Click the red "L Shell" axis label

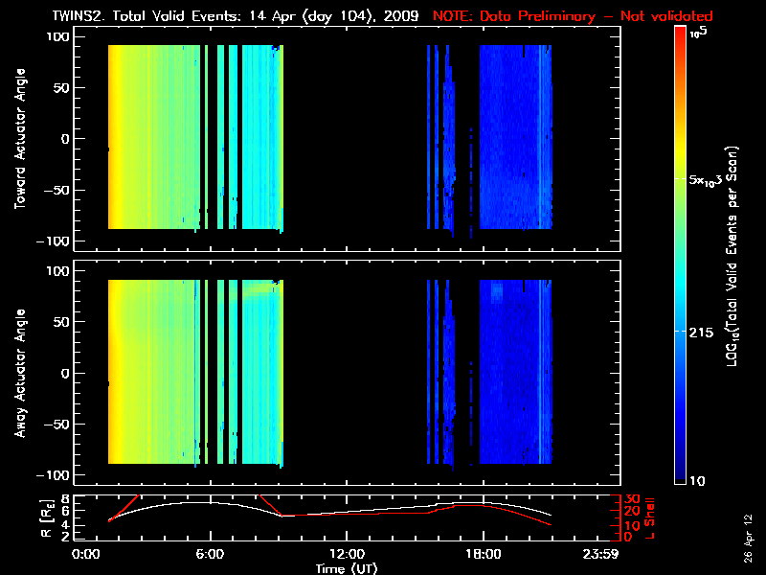tap(649, 518)
